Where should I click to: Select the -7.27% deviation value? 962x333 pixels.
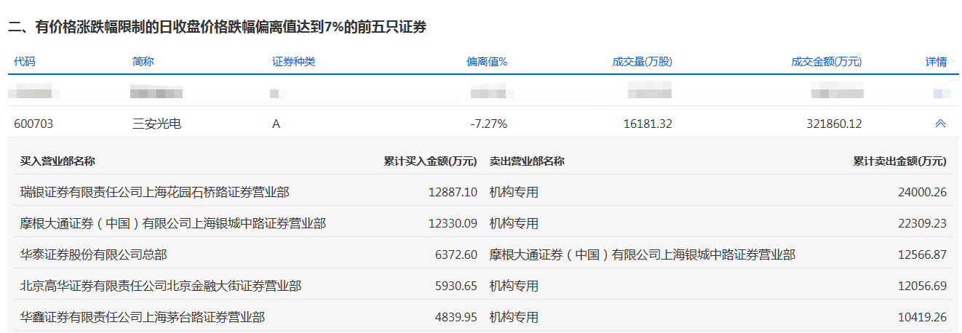click(x=488, y=124)
